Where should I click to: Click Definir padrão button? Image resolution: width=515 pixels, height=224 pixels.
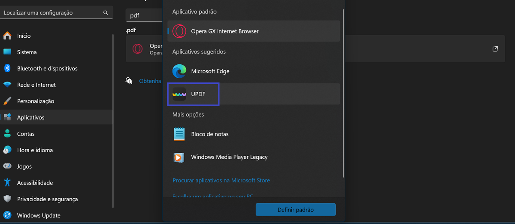click(x=296, y=209)
